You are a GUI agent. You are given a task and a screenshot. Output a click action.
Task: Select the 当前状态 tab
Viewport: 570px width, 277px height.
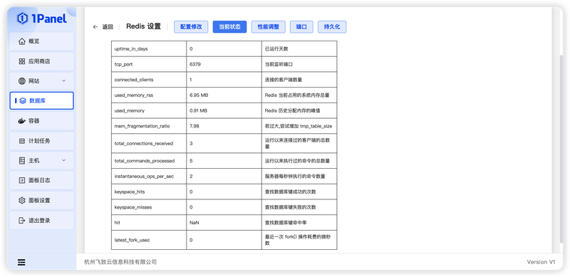tap(229, 27)
